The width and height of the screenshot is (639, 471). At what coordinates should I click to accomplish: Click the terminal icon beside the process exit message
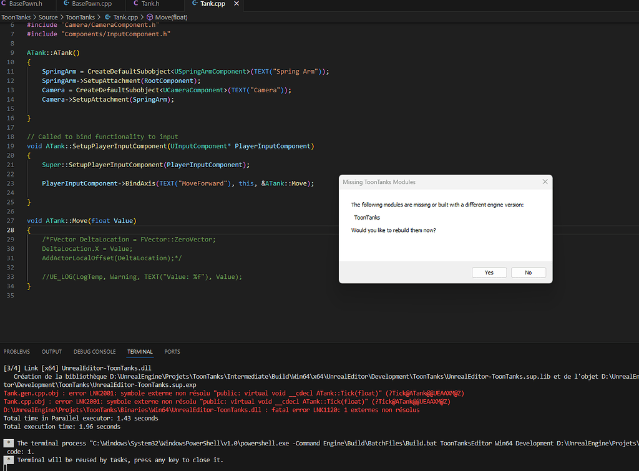[7, 442]
